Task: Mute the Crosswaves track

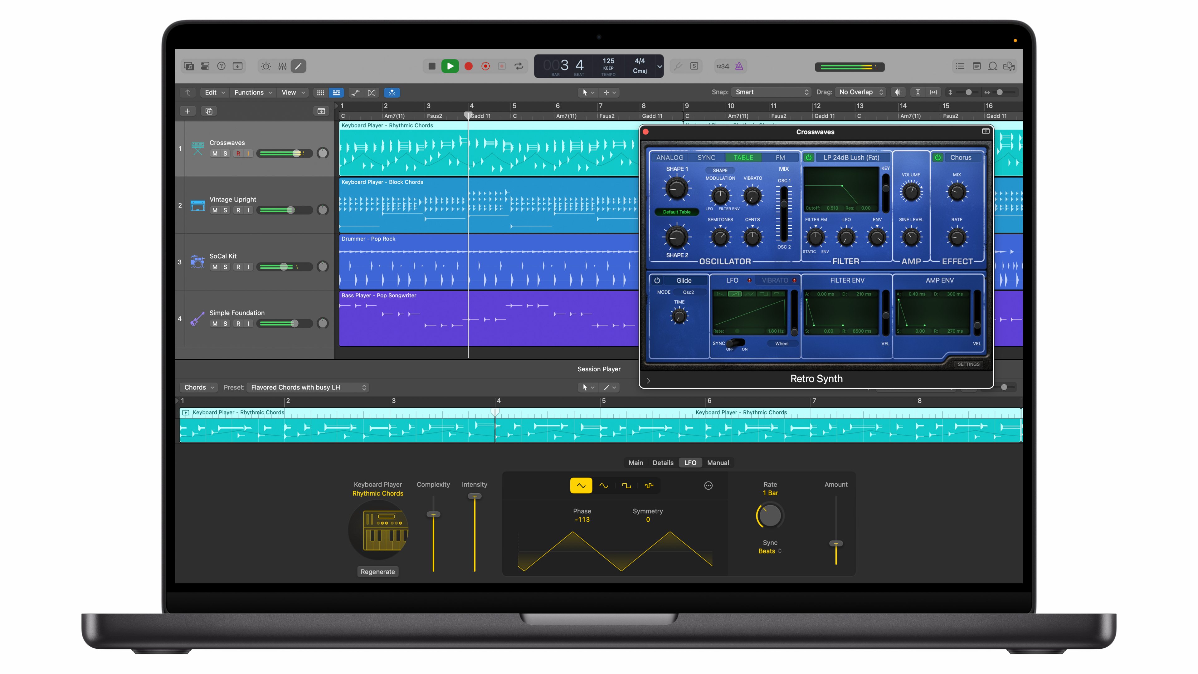Action: [215, 153]
